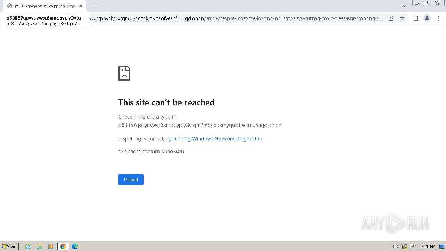Open Action Center flag tray icon
This screenshot has width=446, height=251.
(x=413, y=246)
